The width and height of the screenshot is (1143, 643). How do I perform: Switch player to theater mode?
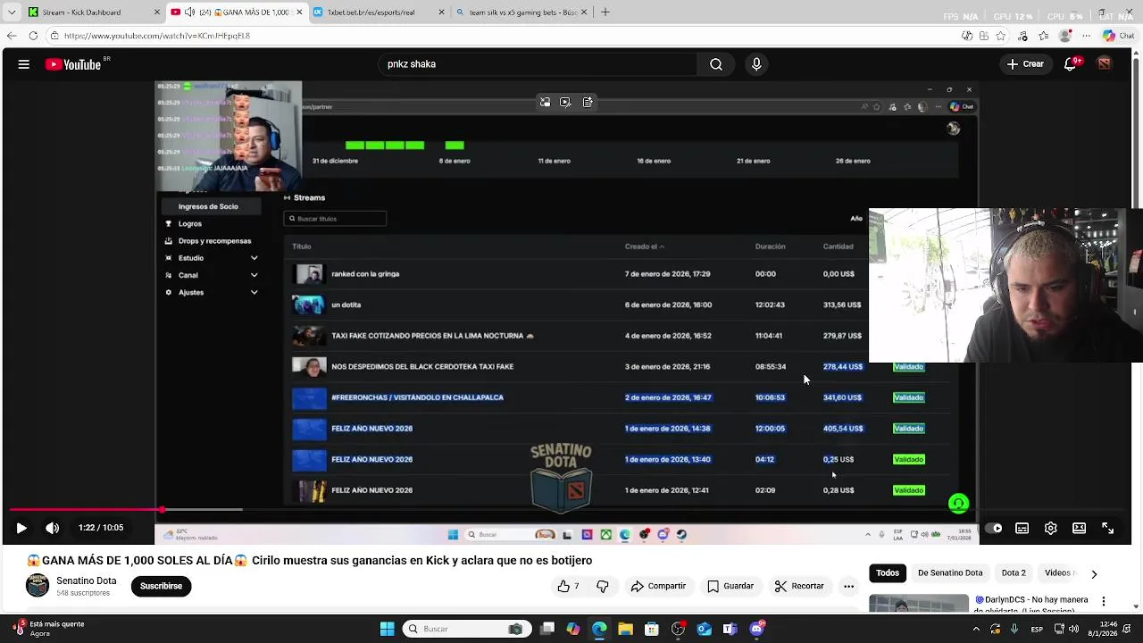coord(1079,528)
